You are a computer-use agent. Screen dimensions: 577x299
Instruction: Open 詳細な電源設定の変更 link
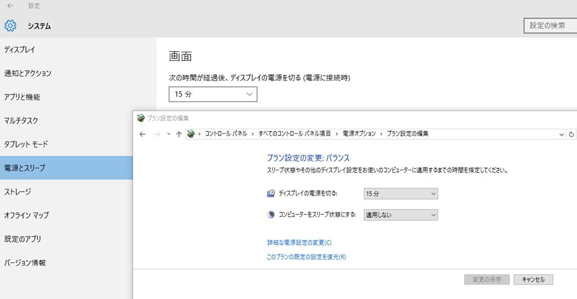[x=299, y=243]
